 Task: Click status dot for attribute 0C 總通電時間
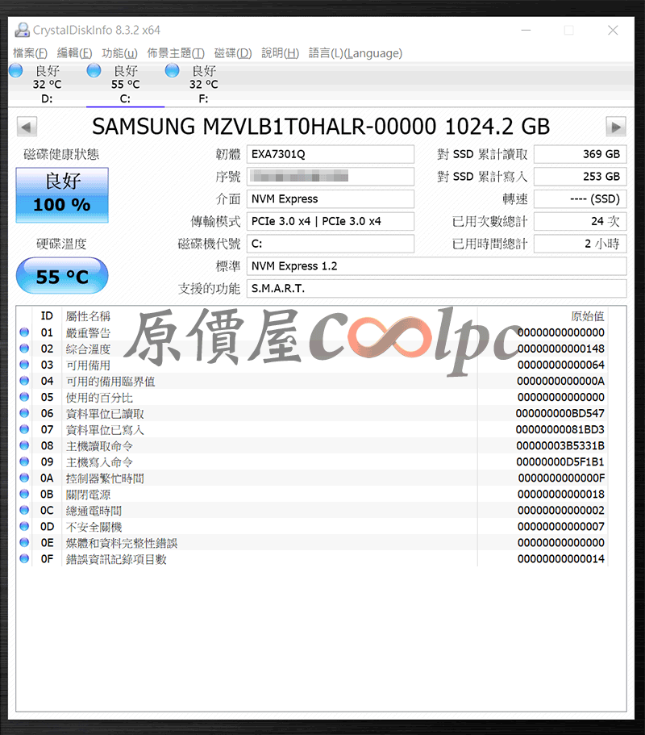24,510
